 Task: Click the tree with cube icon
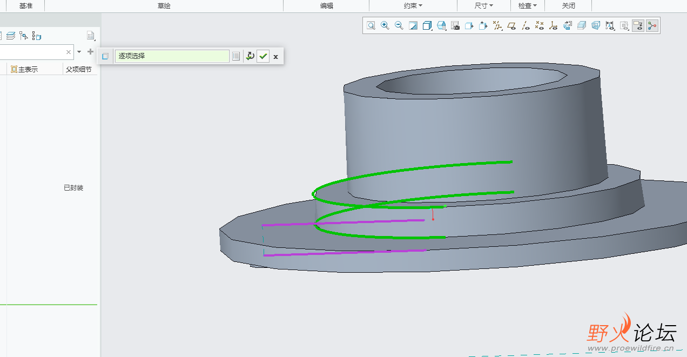pyautogui.click(x=37, y=36)
